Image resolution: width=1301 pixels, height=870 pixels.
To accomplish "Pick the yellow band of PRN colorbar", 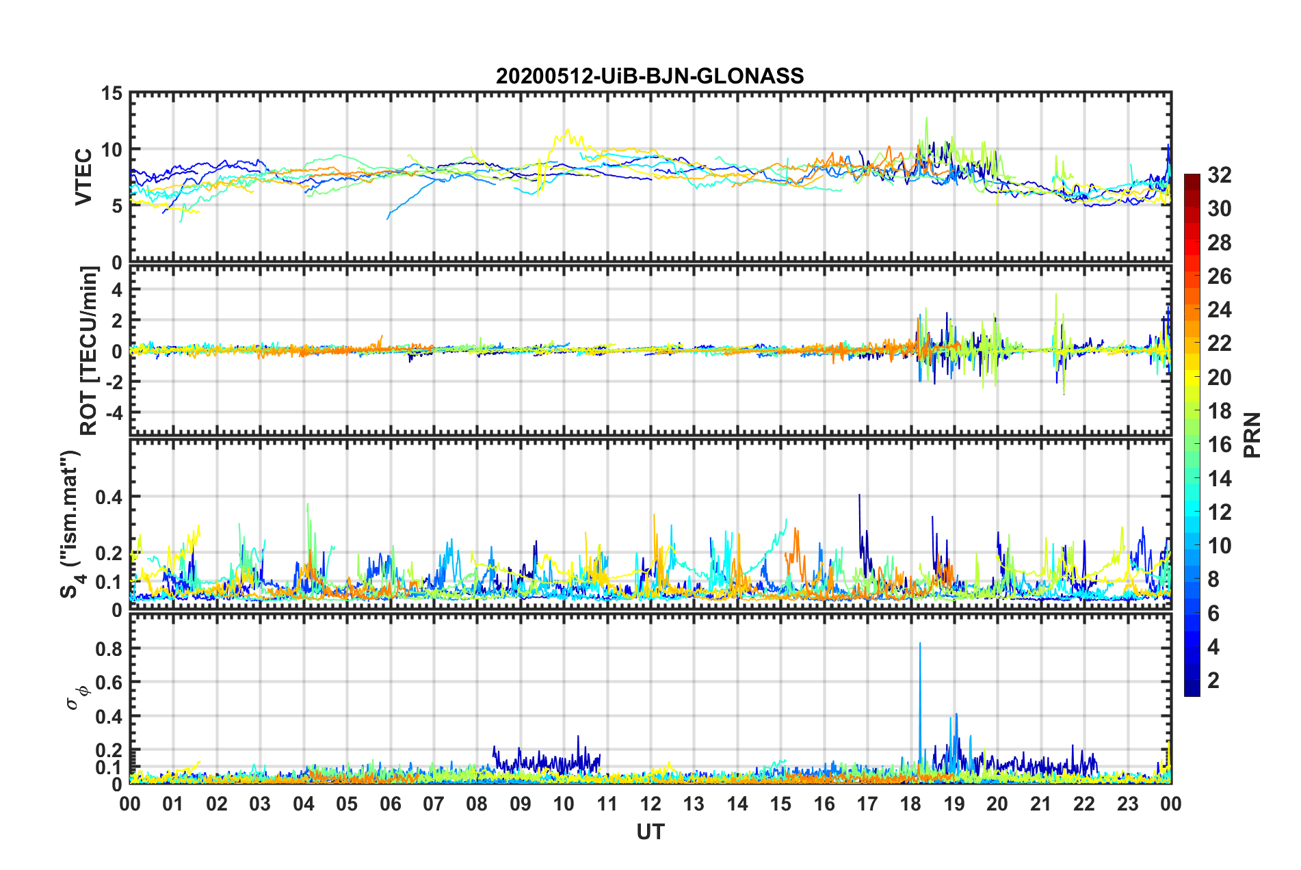I will point(1192,378).
